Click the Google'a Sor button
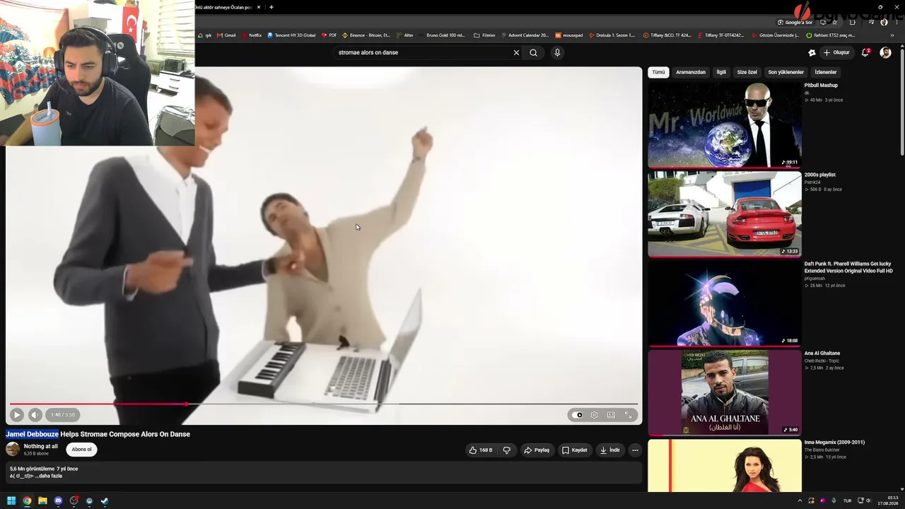This screenshot has height=509, width=905. click(x=795, y=23)
